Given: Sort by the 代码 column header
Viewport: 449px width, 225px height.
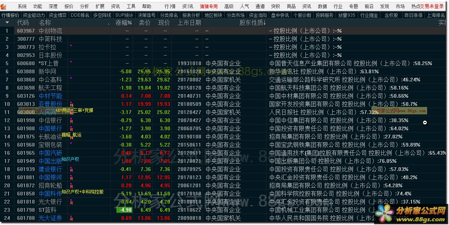Looking at the screenshot, I should coord(23,23).
